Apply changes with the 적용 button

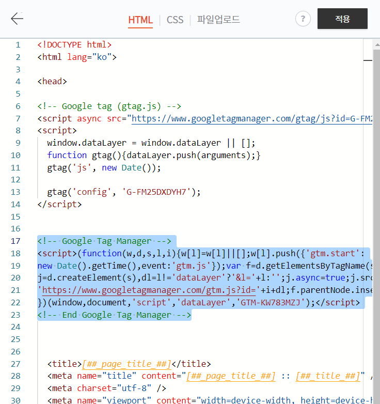click(x=342, y=19)
